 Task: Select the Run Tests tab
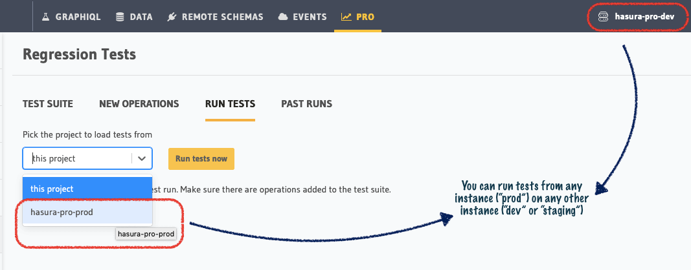[x=230, y=104]
